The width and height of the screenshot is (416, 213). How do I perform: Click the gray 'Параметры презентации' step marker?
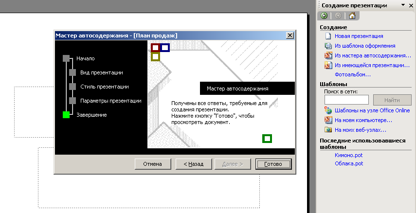pos(72,101)
